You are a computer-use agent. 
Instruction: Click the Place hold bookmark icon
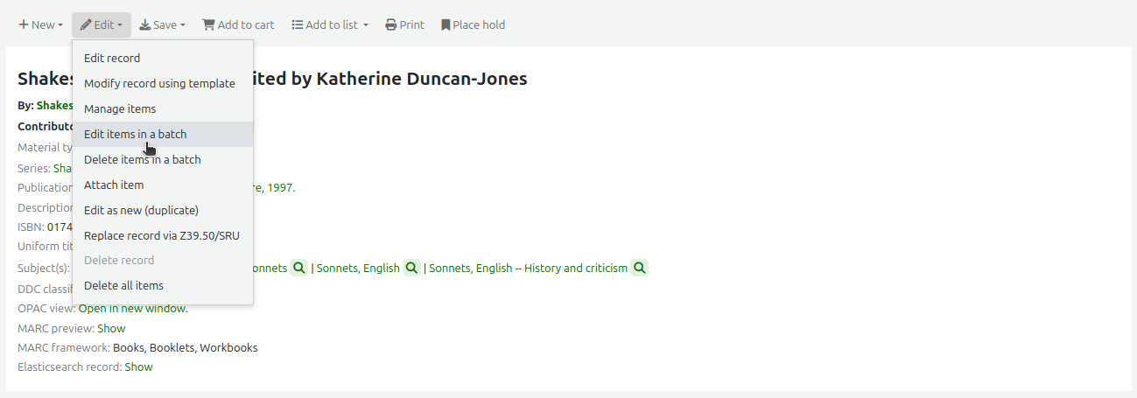[446, 25]
